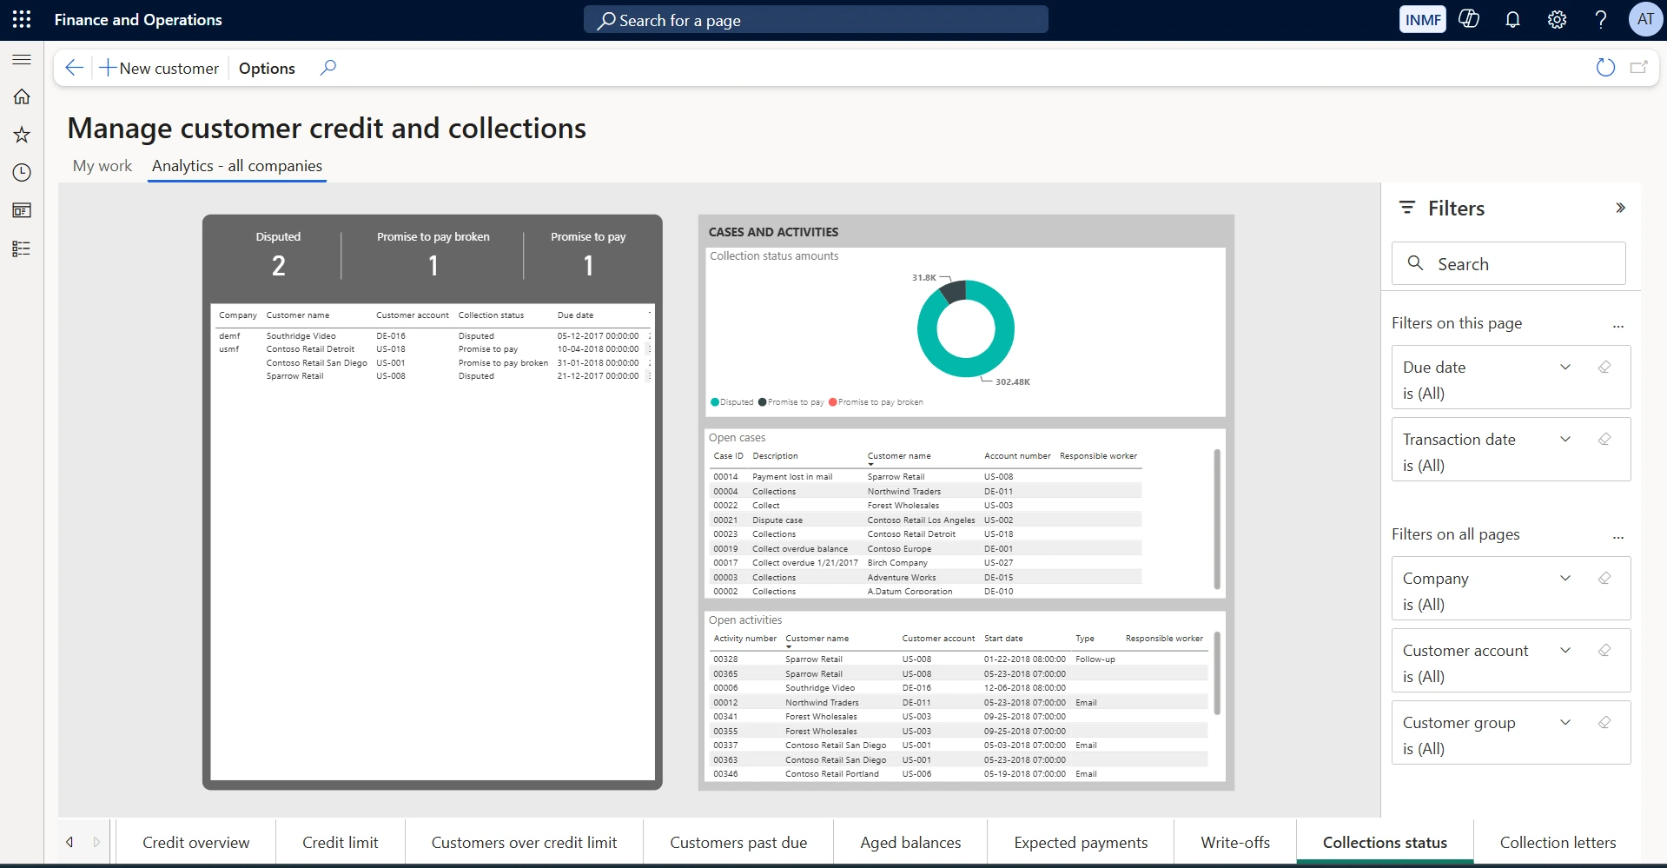Expand the Transaction date filter card
This screenshot has height=868, width=1667.
tap(1565, 439)
